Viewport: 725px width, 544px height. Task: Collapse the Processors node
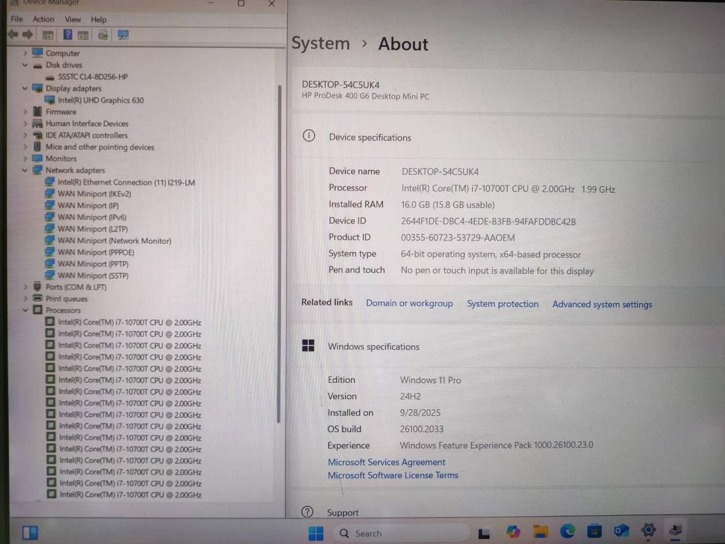point(25,310)
